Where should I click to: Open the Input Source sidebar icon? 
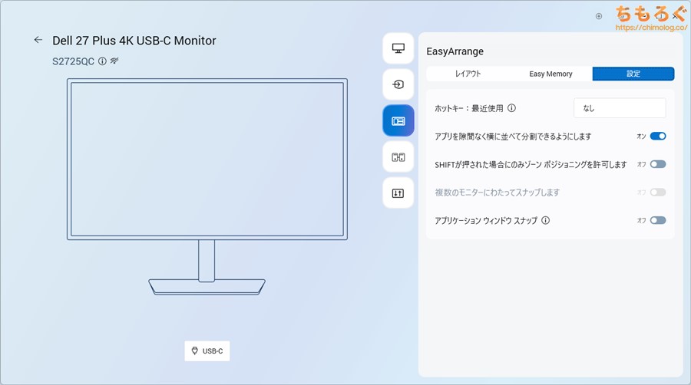point(398,84)
